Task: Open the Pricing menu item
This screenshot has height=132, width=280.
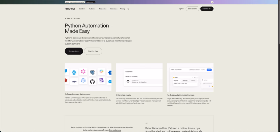Action: coord(122,9)
